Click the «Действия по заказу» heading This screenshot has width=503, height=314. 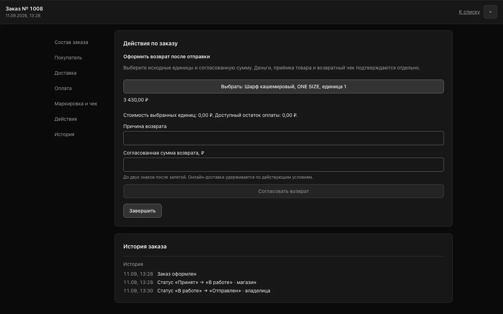151,44
